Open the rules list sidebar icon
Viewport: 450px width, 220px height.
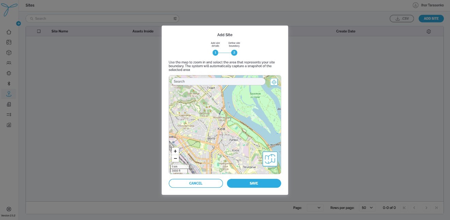coord(9,115)
